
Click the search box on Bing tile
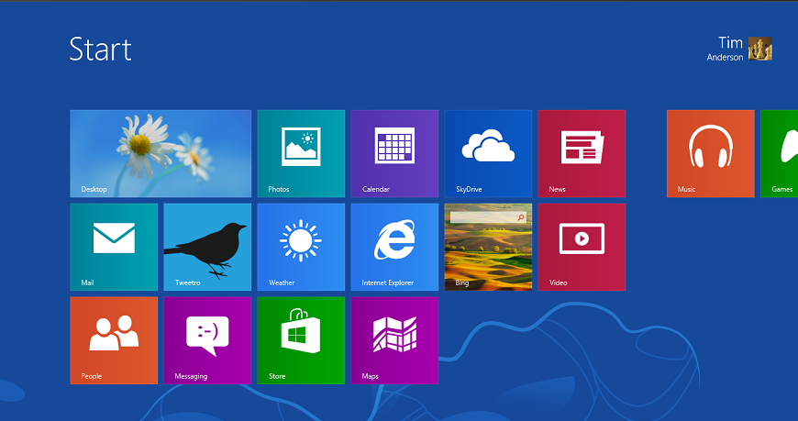(488, 217)
